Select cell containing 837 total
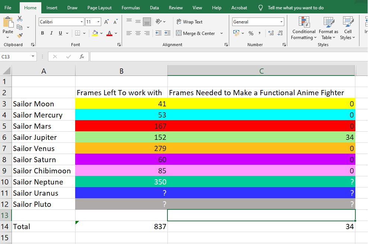The image size is (368, 244). tap(121, 227)
